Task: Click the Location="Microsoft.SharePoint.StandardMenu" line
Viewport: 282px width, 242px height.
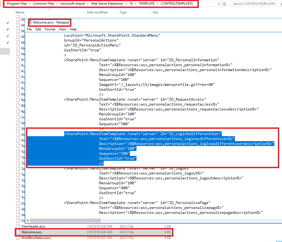Action: (x=112, y=36)
